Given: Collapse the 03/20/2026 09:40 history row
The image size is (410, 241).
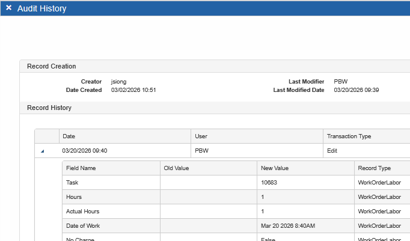Looking at the screenshot, I should (x=43, y=151).
